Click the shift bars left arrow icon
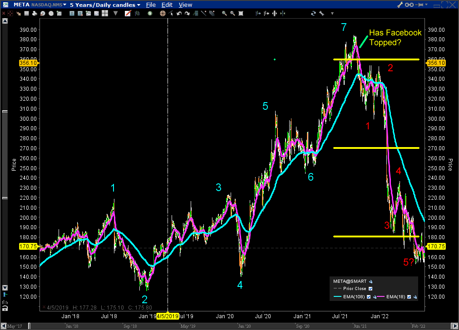459x330 pixels. (x=266, y=14)
